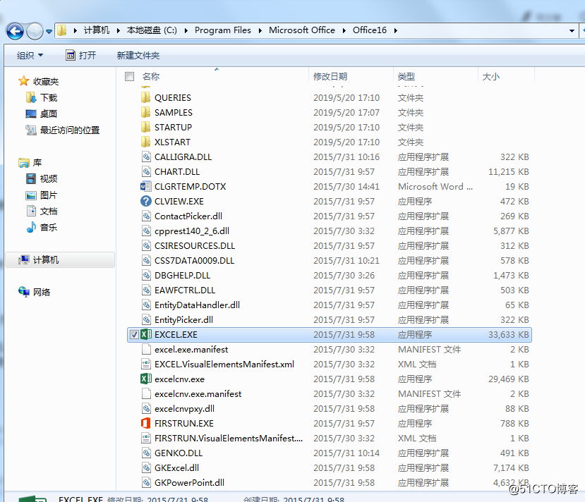The height and width of the screenshot is (502, 585).
Task: Select file name CSIRESOURCES.DLL
Action: coord(195,245)
